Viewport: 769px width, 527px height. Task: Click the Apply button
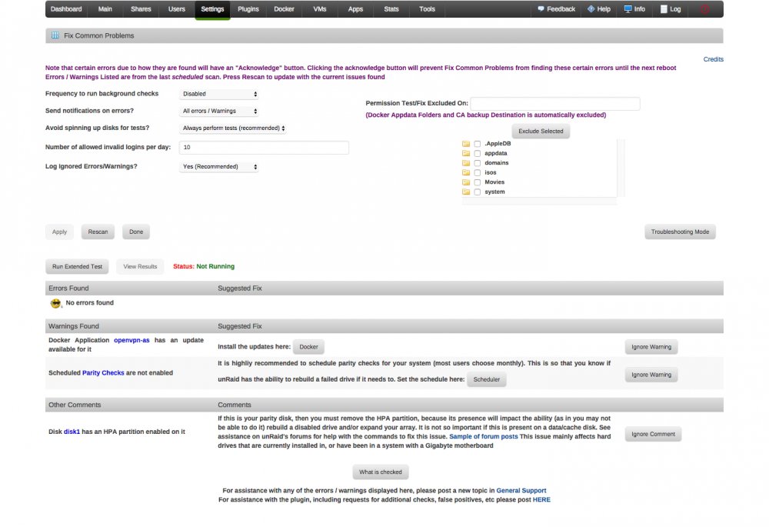[59, 232]
